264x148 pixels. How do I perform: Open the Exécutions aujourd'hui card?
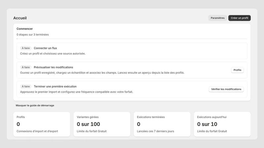click(x=222, y=124)
